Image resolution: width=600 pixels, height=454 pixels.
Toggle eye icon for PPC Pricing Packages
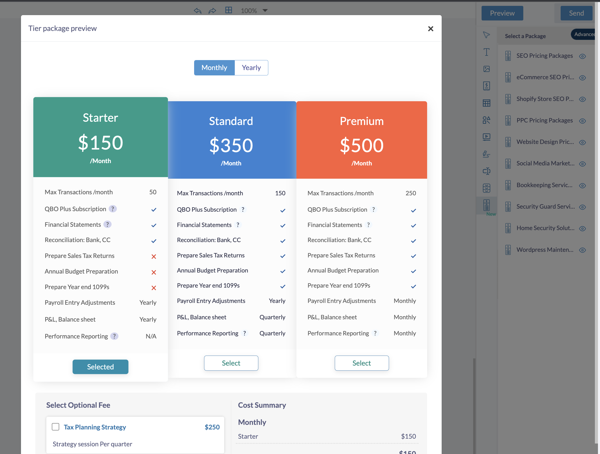pos(582,121)
